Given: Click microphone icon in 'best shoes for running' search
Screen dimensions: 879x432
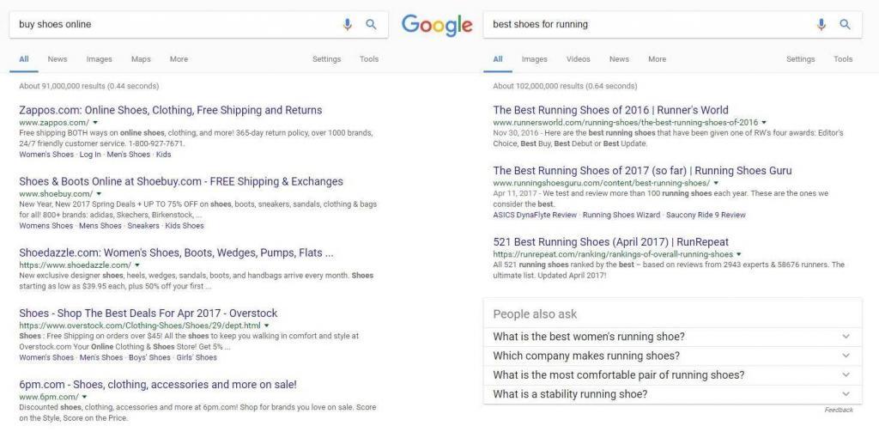Looking at the screenshot, I should [821, 24].
